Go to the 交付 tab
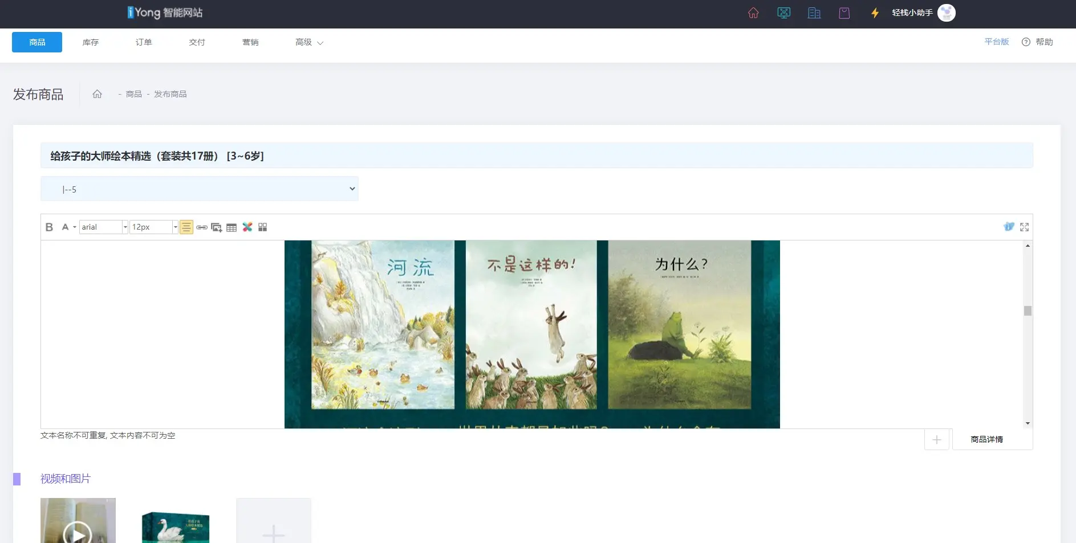Screen dimensions: 1076x543 [197, 42]
